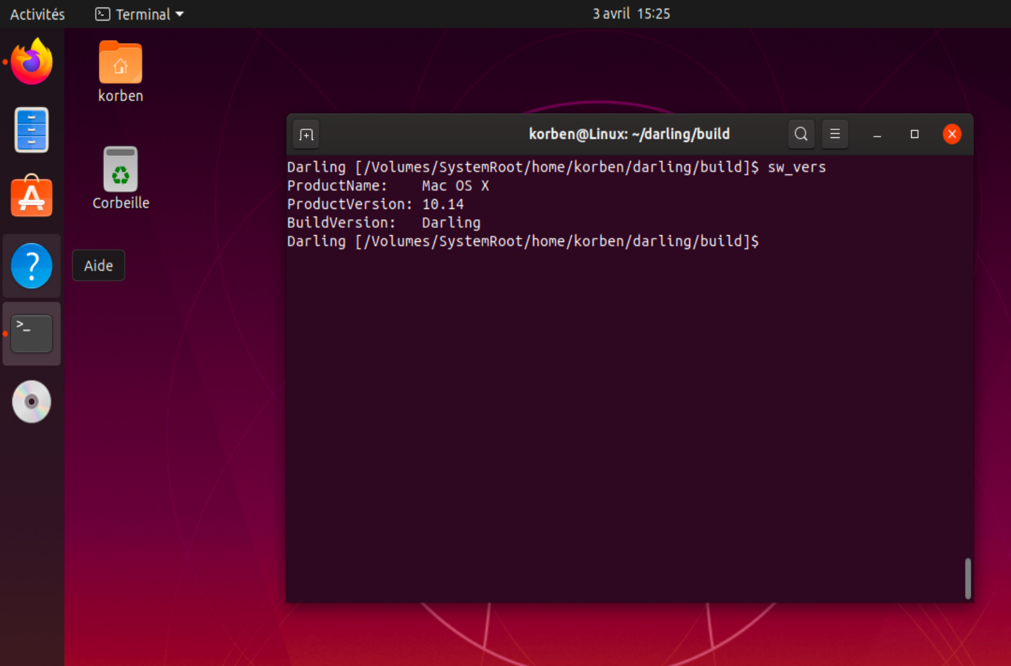1011x666 pixels.
Task: Launch Firefox from the dock
Action: (x=32, y=62)
